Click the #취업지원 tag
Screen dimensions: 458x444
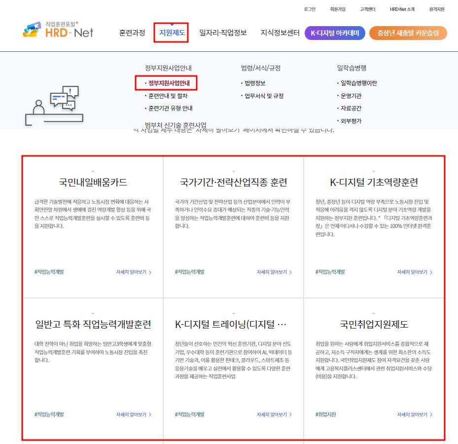(x=325, y=414)
